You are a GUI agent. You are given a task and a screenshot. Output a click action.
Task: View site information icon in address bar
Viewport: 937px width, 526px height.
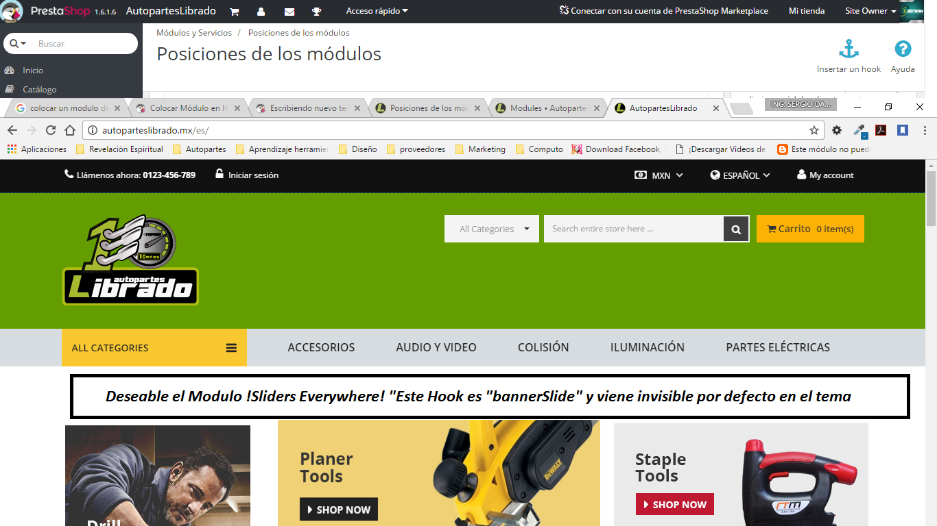[x=93, y=130]
